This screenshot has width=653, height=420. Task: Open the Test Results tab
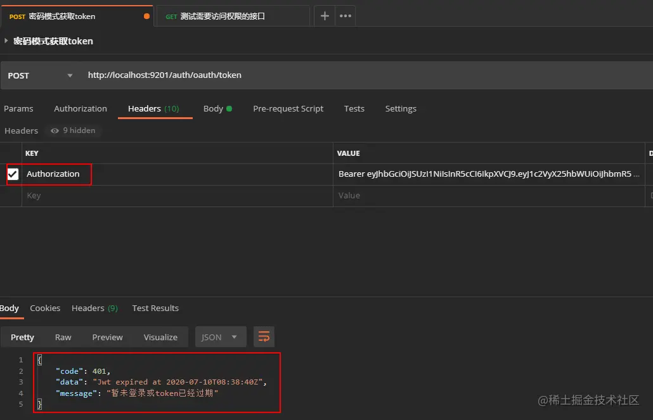(x=155, y=308)
